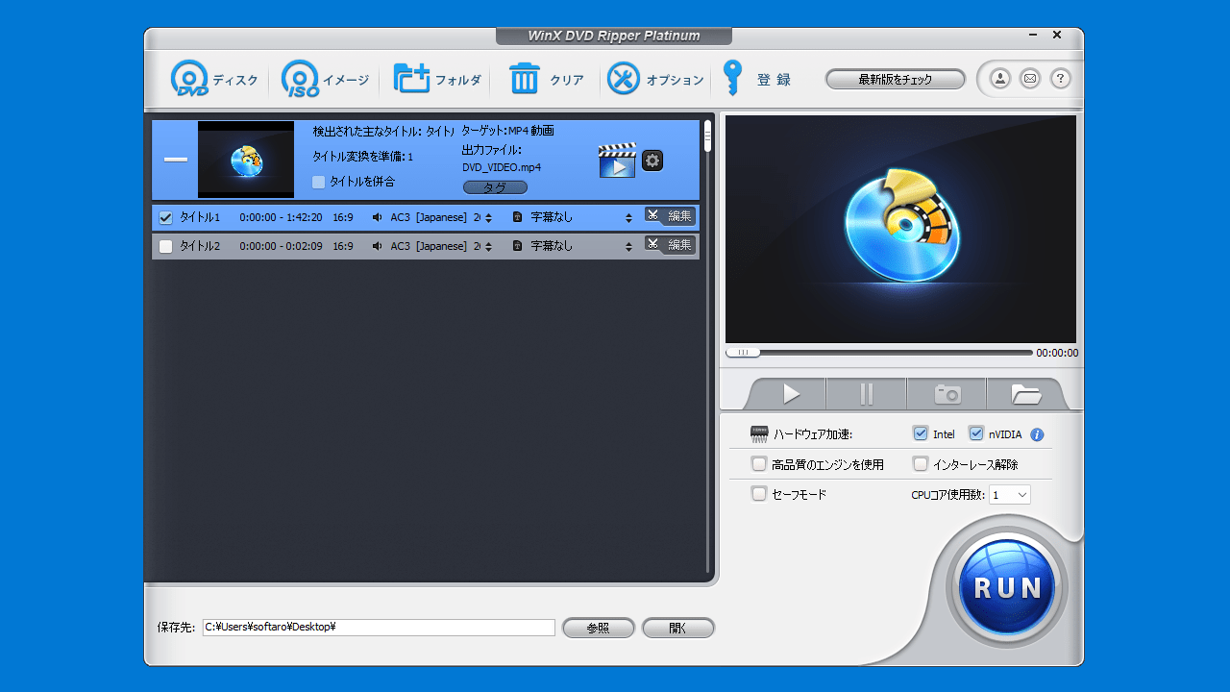Show hardware acceleration info icon
Viewport: 1230px width, 692px height.
[1037, 434]
